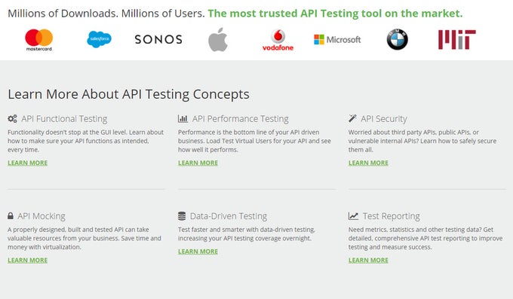Open Learn More under API Functional Testing

tap(28, 163)
